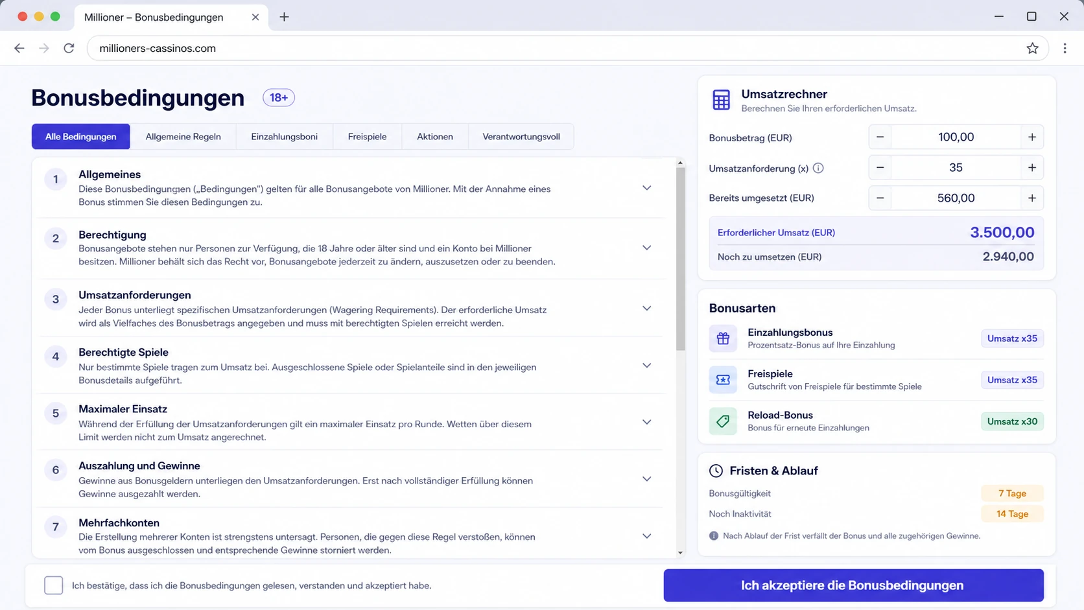Click the number 1 badge of Allgemeines
Image resolution: width=1084 pixels, height=610 pixels.
56,179
